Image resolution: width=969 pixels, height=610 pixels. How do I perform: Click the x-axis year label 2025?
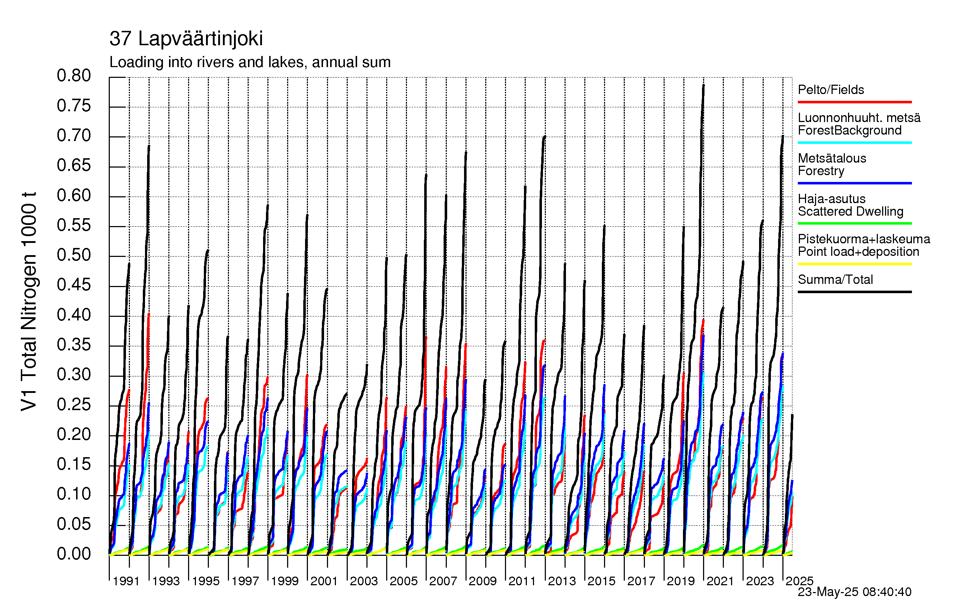point(799,581)
